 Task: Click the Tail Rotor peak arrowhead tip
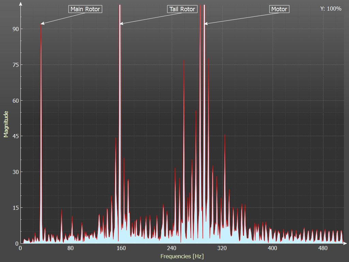[x=120, y=24]
